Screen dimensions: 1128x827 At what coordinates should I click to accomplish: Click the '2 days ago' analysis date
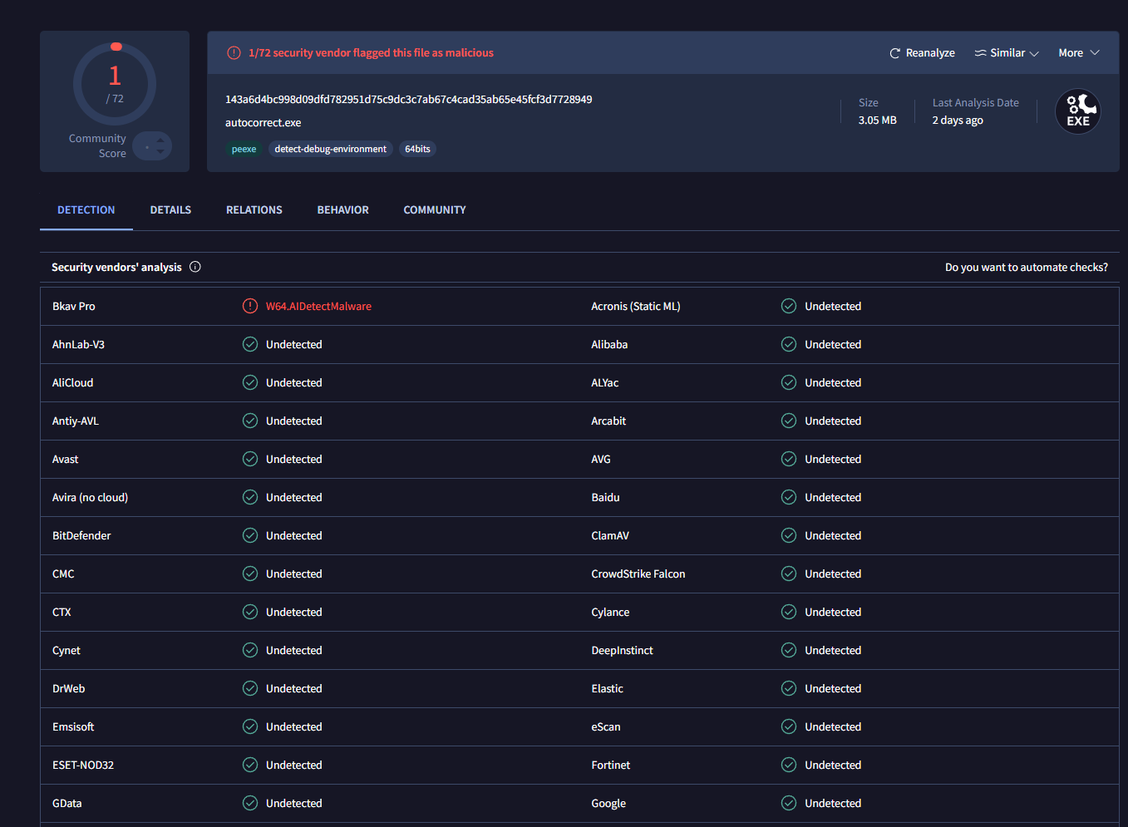[x=958, y=121]
